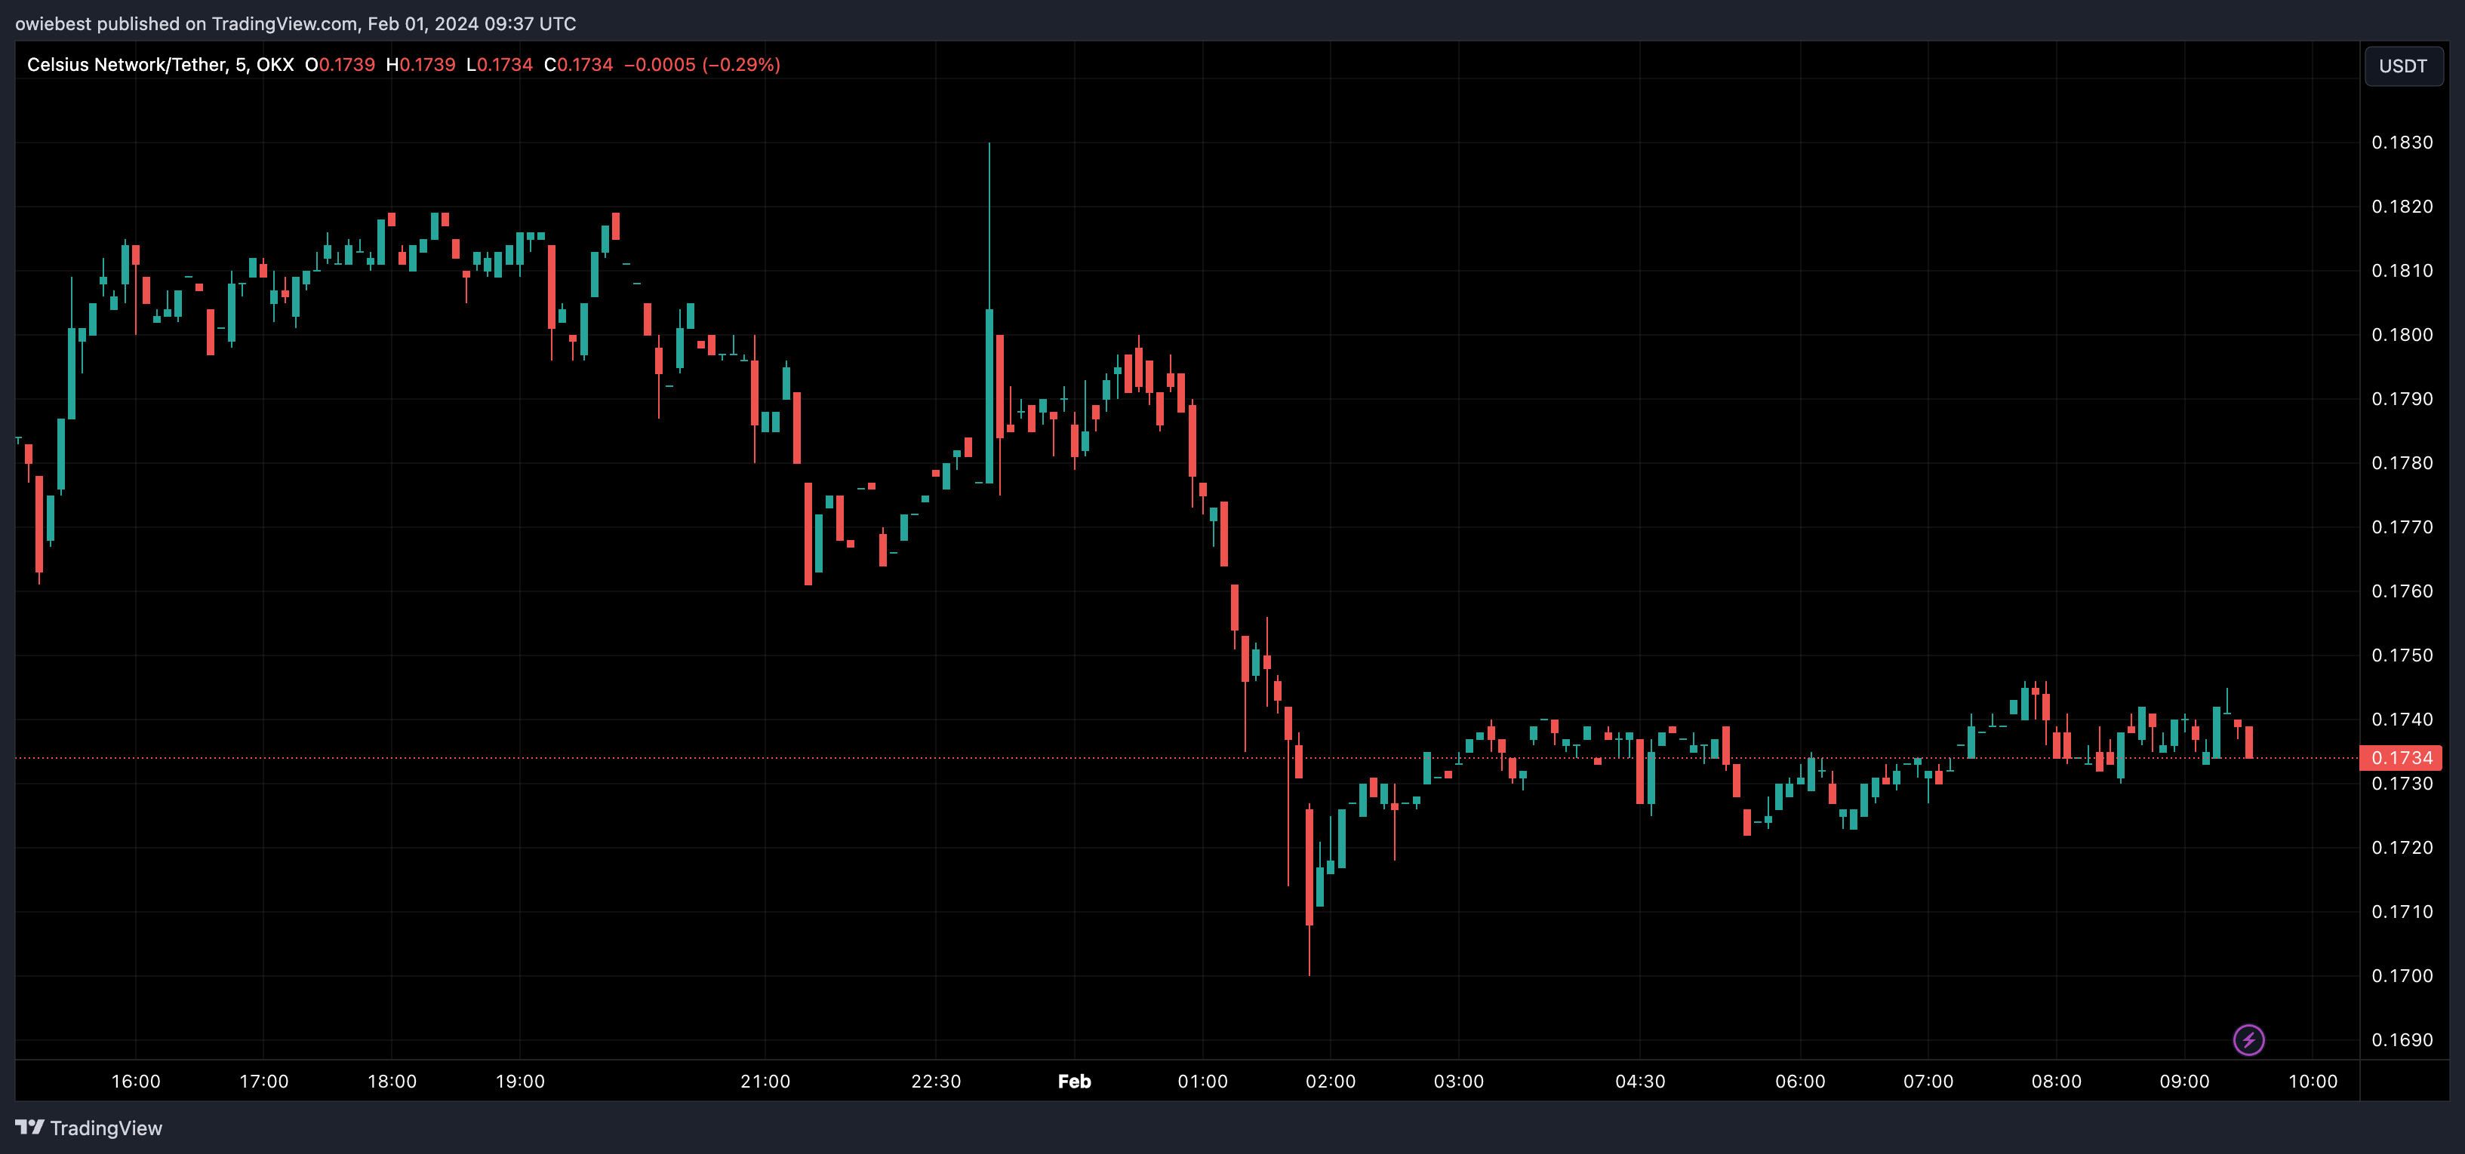The width and height of the screenshot is (2465, 1154).
Task: Click the 21:00 time axis label
Action: coord(765,1082)
